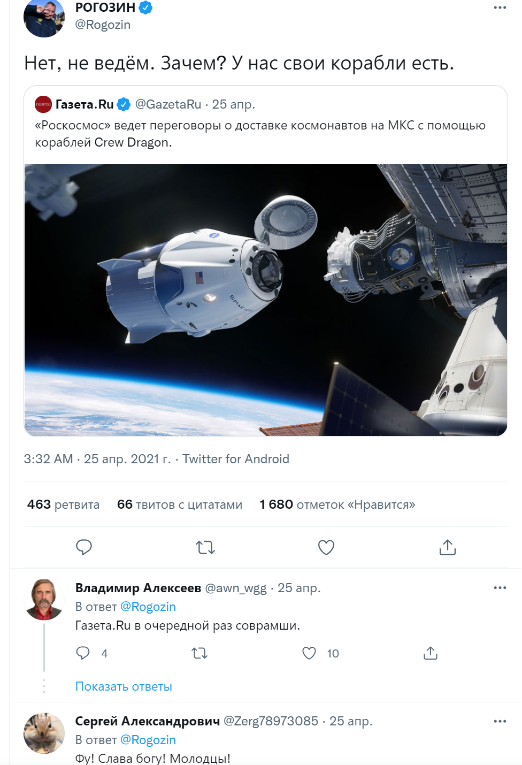The height and width of the screenshot is (765, 522).
Task: View the 1 680 likes list
Action: coord(337,504)
